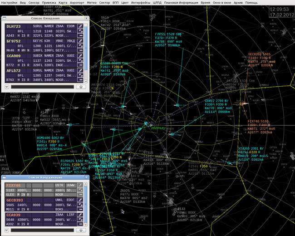Click the edit pencil icon for DLH723
295x236 pixels.
coord(80,27)
